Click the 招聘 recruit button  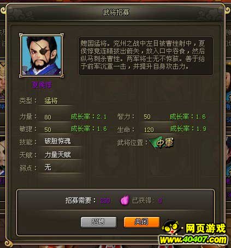click(x=98, y=222)
